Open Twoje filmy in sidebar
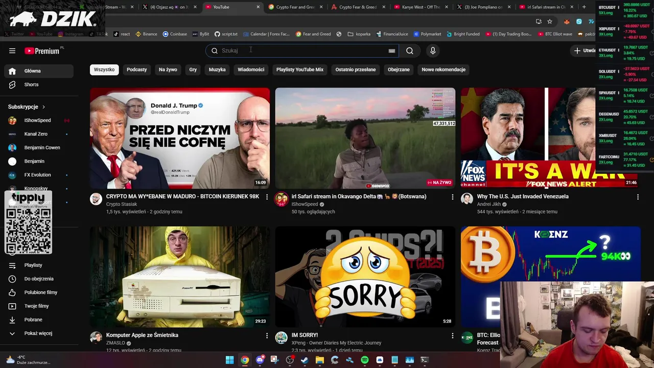 39,306
